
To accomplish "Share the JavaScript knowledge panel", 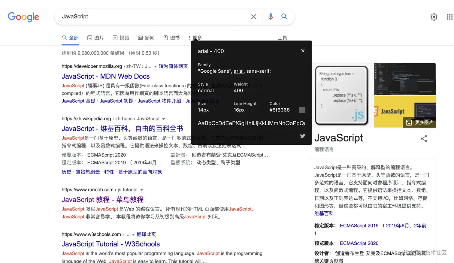I will [x=424, y=139].
